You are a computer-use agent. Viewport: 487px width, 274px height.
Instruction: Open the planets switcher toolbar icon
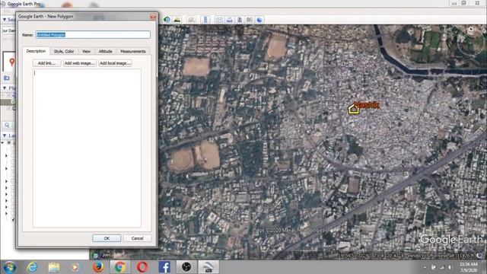point(191,20)
